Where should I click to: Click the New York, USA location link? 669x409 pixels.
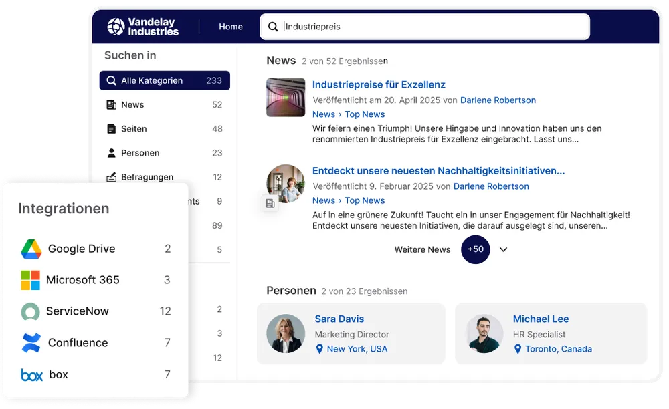(x=357, y=349)
